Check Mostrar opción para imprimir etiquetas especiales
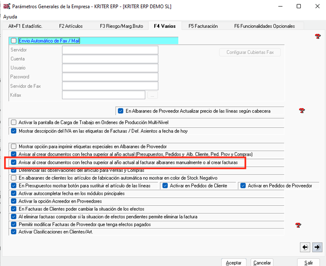The width and height of the screenshot is (326, 266). (x=14, y=147)
